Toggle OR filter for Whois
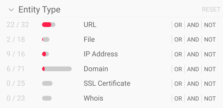 178,98
